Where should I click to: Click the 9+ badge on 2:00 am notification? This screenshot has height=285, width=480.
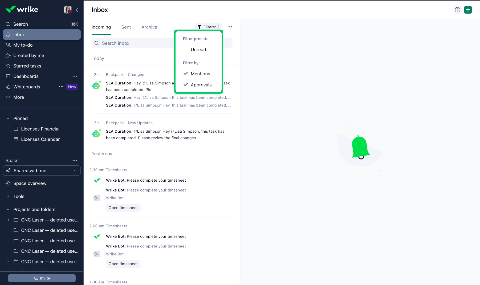(x=97, y=254)
